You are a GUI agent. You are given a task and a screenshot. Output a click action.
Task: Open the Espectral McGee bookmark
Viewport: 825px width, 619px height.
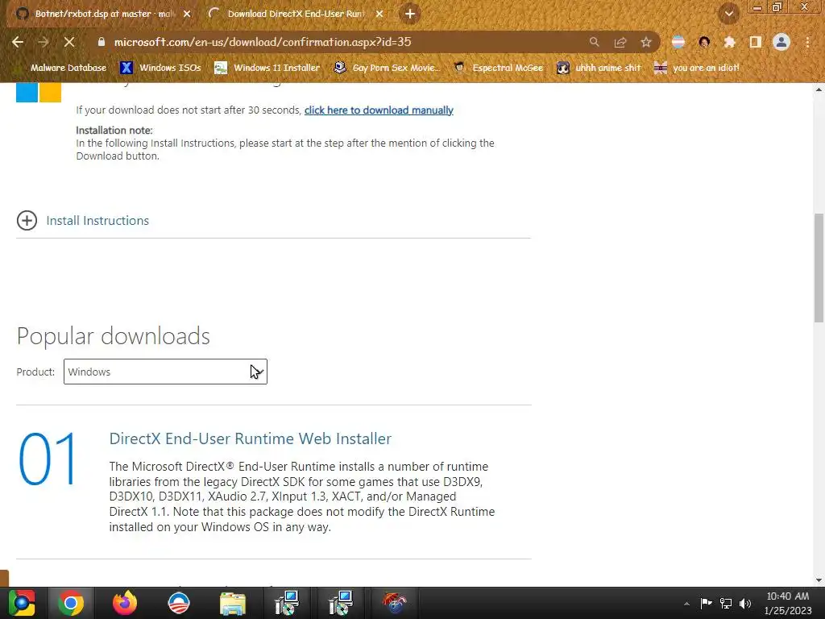[x=498, y=68]
